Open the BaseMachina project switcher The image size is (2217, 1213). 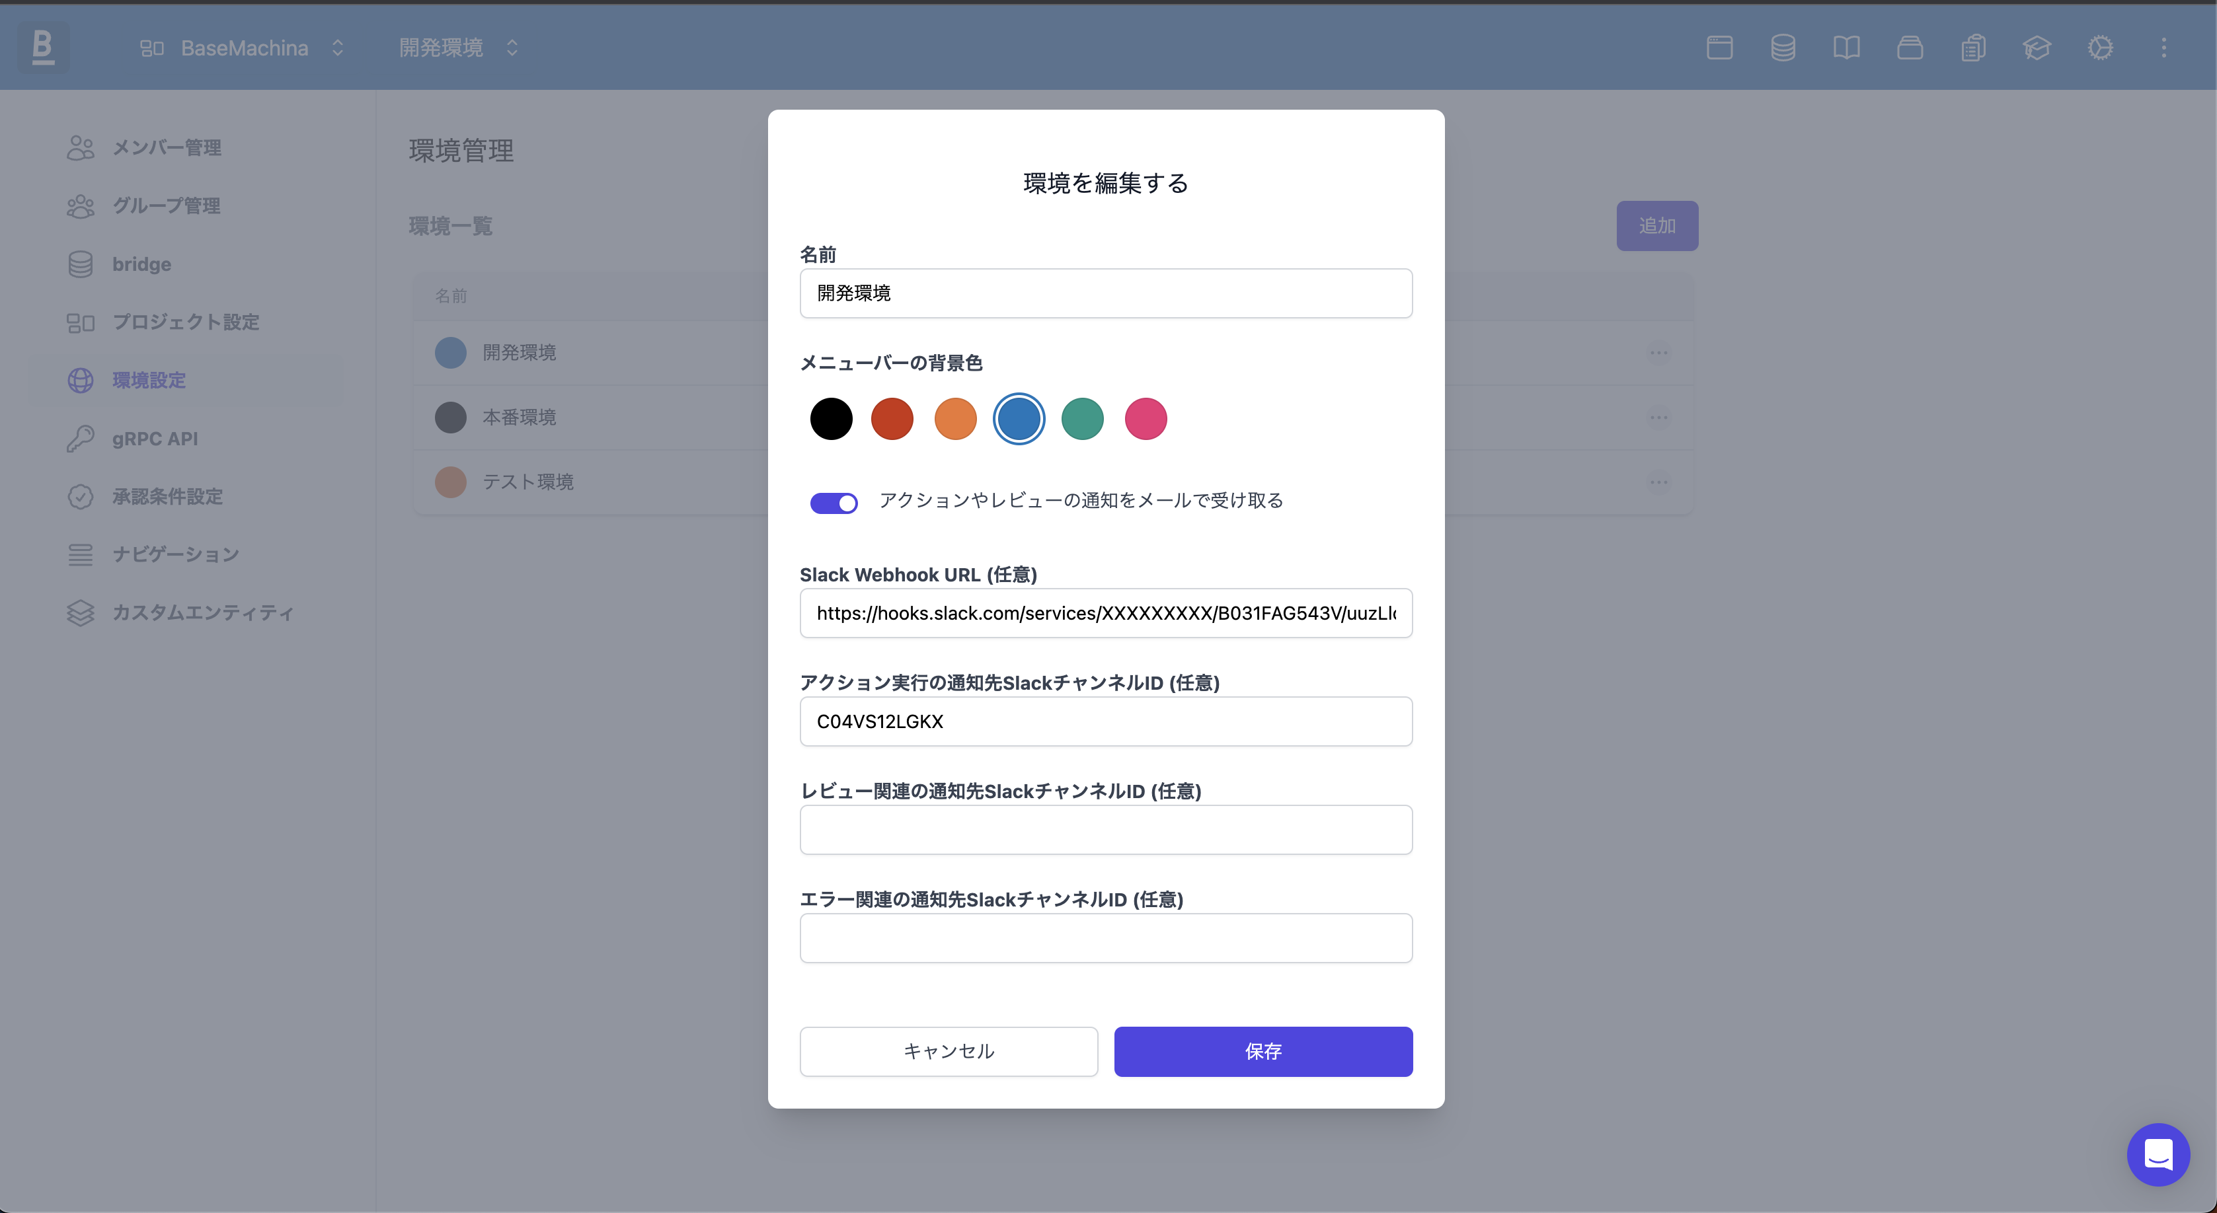coord(243,48)
